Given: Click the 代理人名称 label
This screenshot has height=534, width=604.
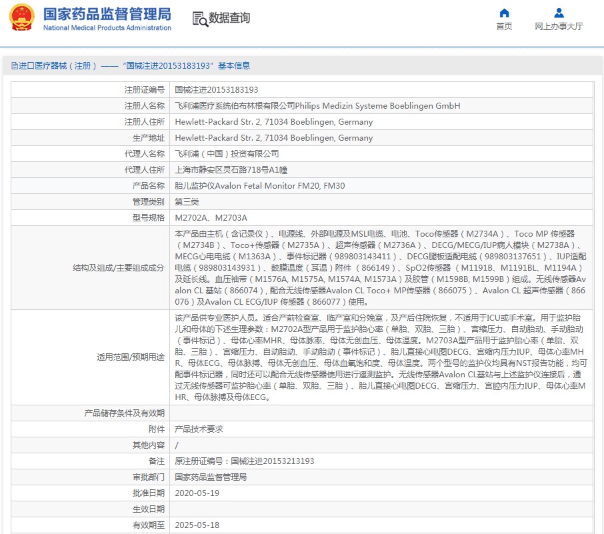Looking at the screenshot, I should pyautogui.click(x=144, y=154).
